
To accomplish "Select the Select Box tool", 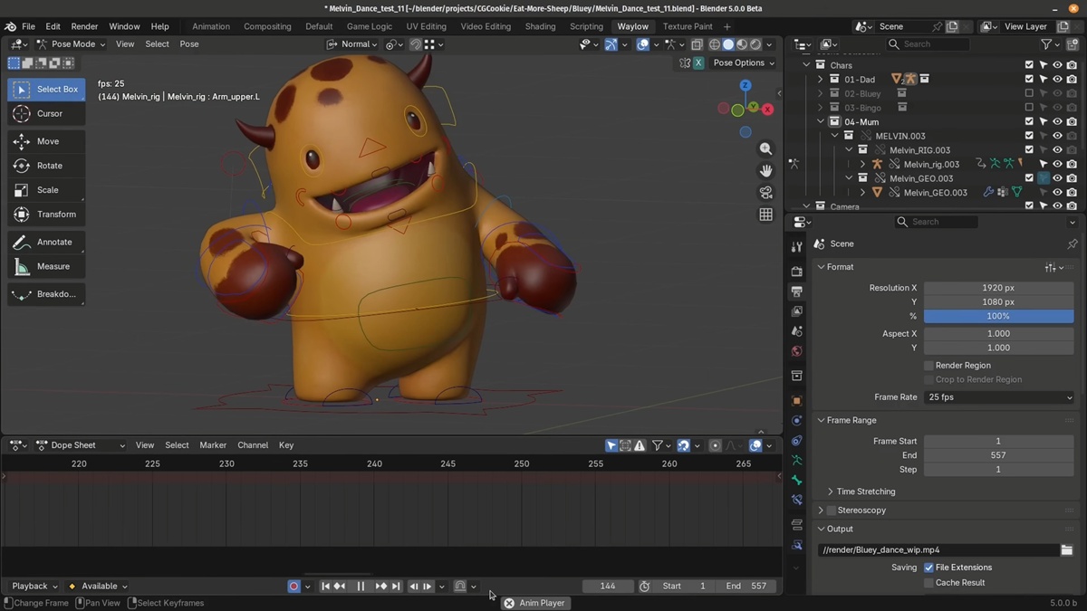I will pos(46,89).
